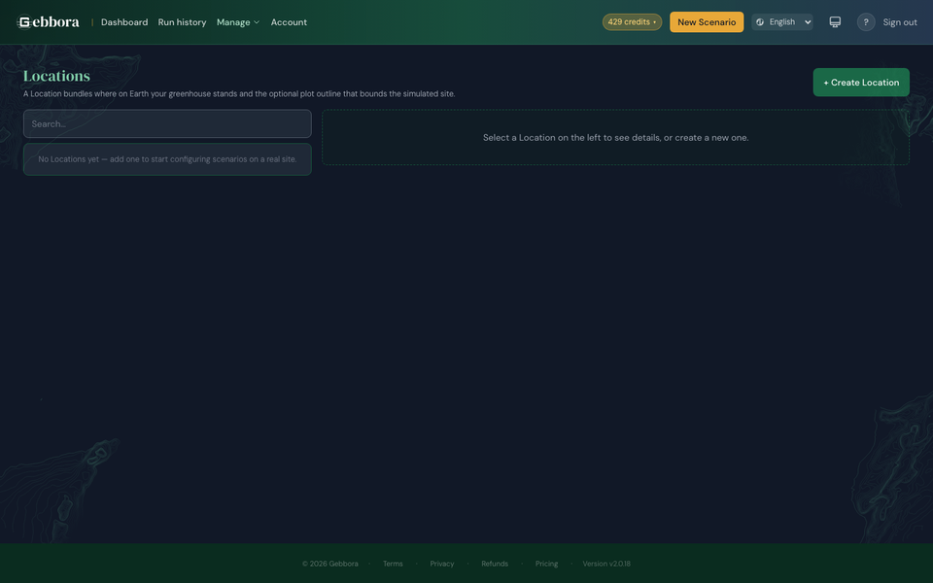Open the Terms footer link
The height and width of the screenshot is (583, 933).
point(393,564)
